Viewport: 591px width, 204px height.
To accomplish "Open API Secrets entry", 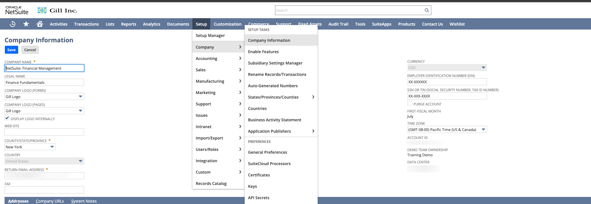I will coord(281,197).
